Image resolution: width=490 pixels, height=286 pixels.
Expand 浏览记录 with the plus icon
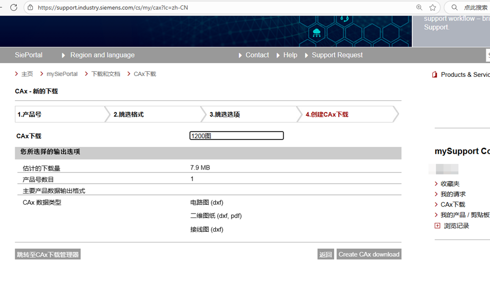(x=437, y=226)
